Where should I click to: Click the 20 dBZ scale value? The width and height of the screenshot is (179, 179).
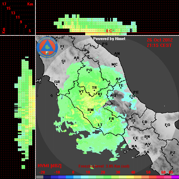point(103,172)
